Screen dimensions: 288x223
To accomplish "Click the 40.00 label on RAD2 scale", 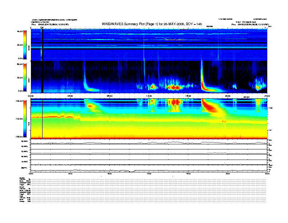I will (x=20, y=31).
